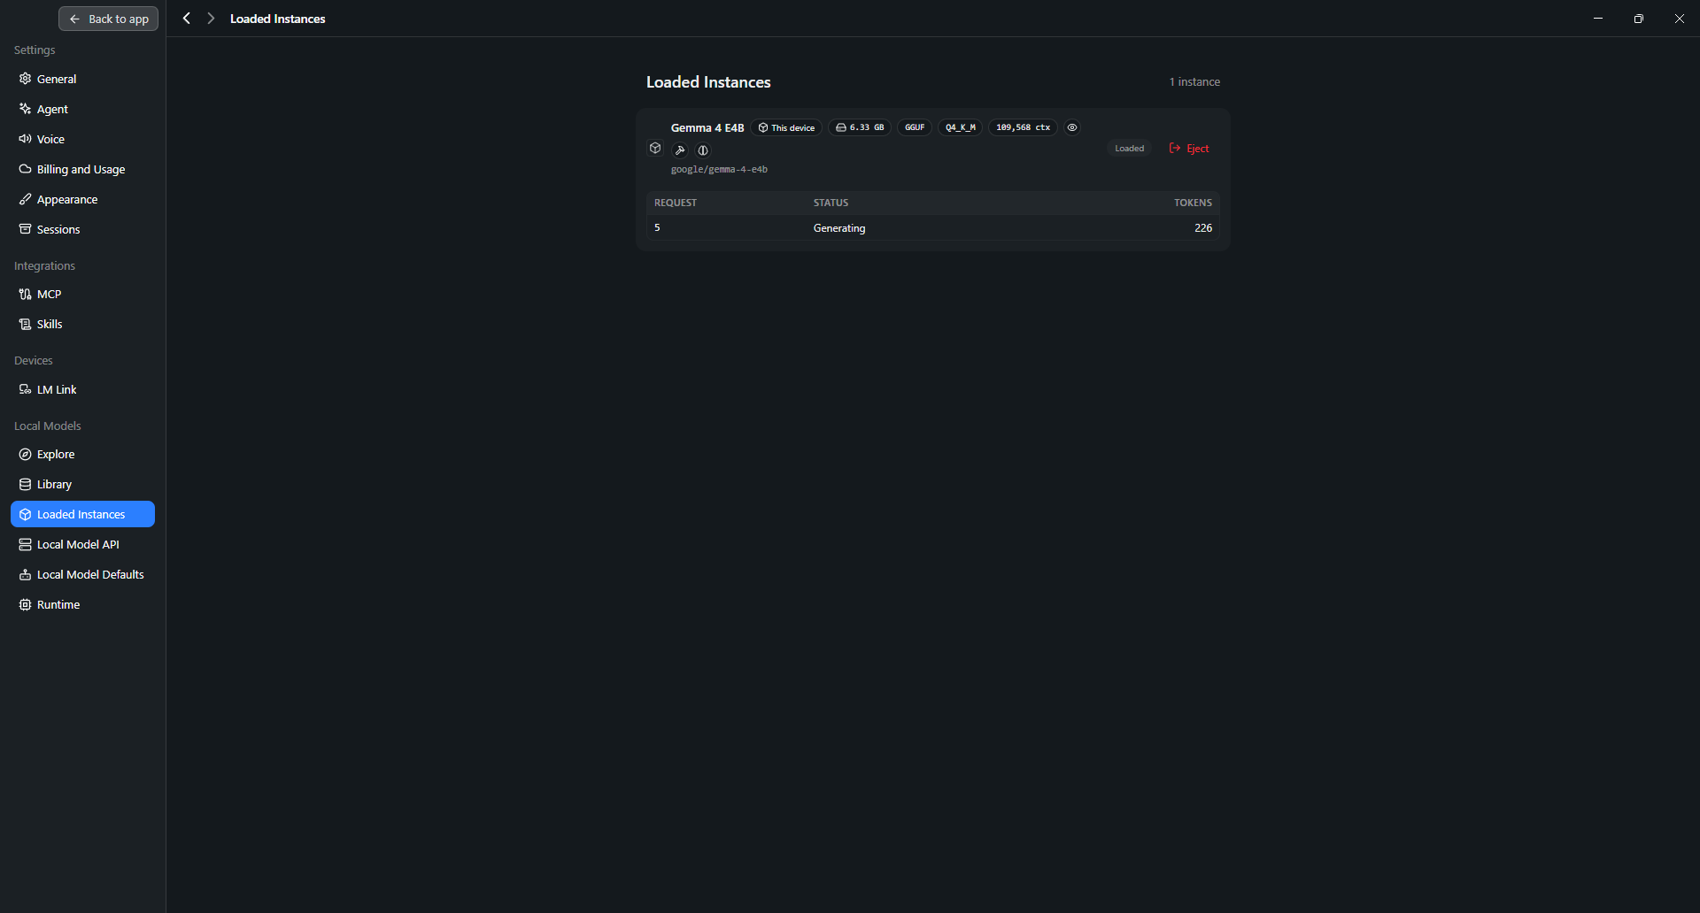This screenshot has height=913, width=1700.
Task: Click the 1 instance count label
Action: coord(1194,81)
